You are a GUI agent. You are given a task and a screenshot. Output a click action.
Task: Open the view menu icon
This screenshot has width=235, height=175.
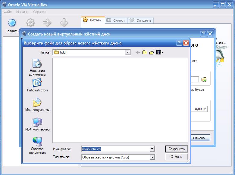[160, 52]
